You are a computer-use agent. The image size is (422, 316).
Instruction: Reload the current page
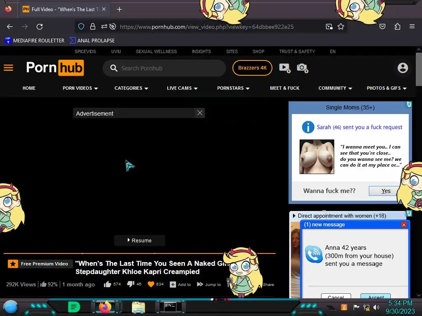coord(40,27)
